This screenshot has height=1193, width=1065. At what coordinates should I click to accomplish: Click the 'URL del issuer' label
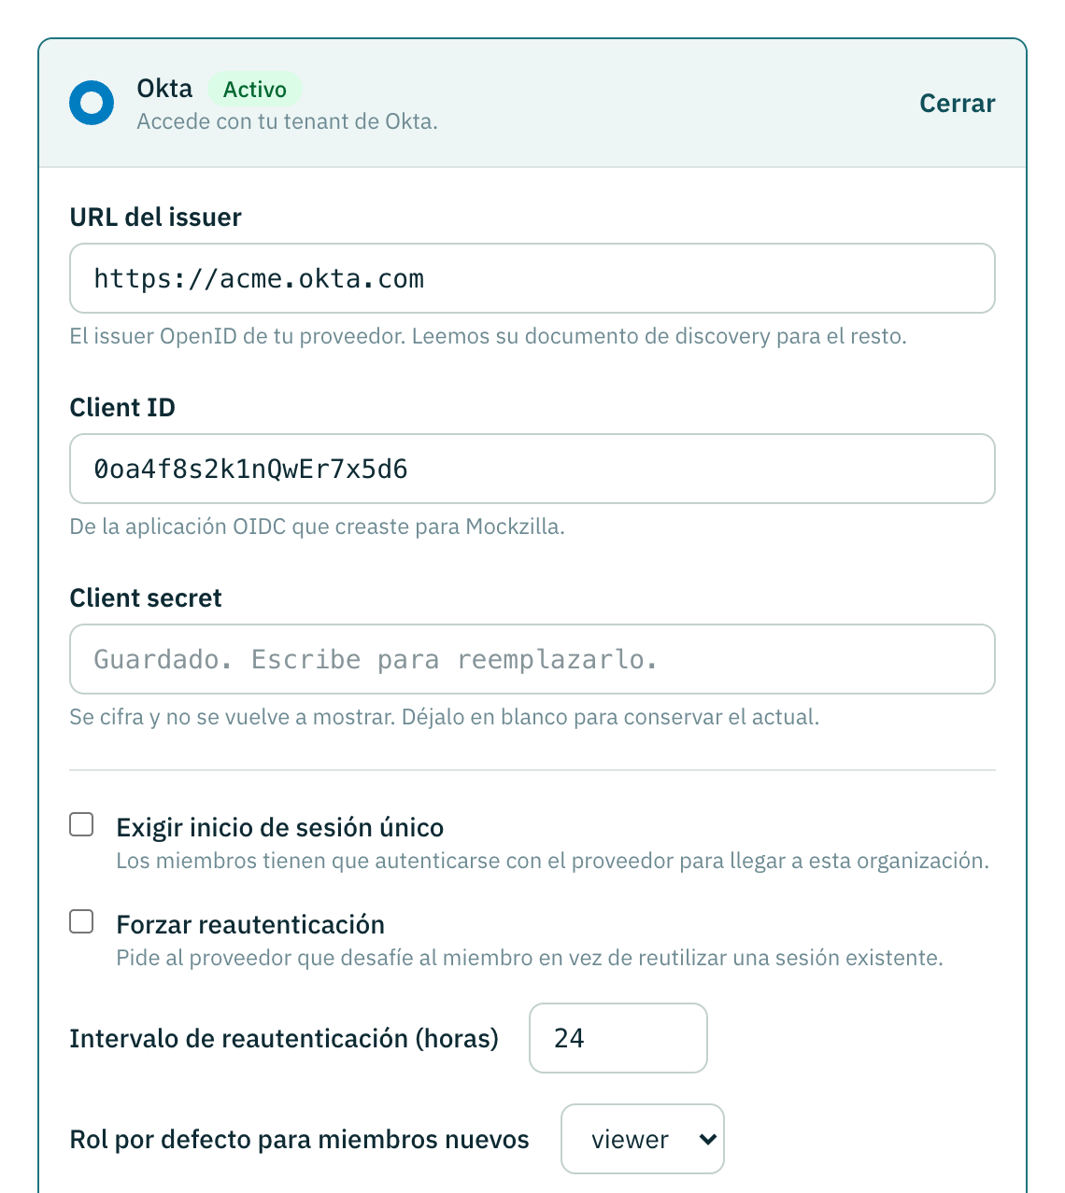pos(156,217)
